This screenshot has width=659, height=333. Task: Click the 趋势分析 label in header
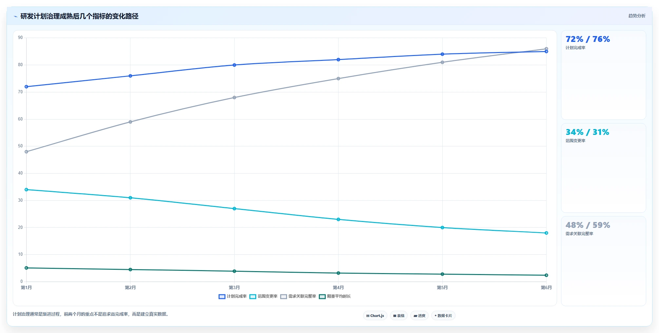coord(637,16)
